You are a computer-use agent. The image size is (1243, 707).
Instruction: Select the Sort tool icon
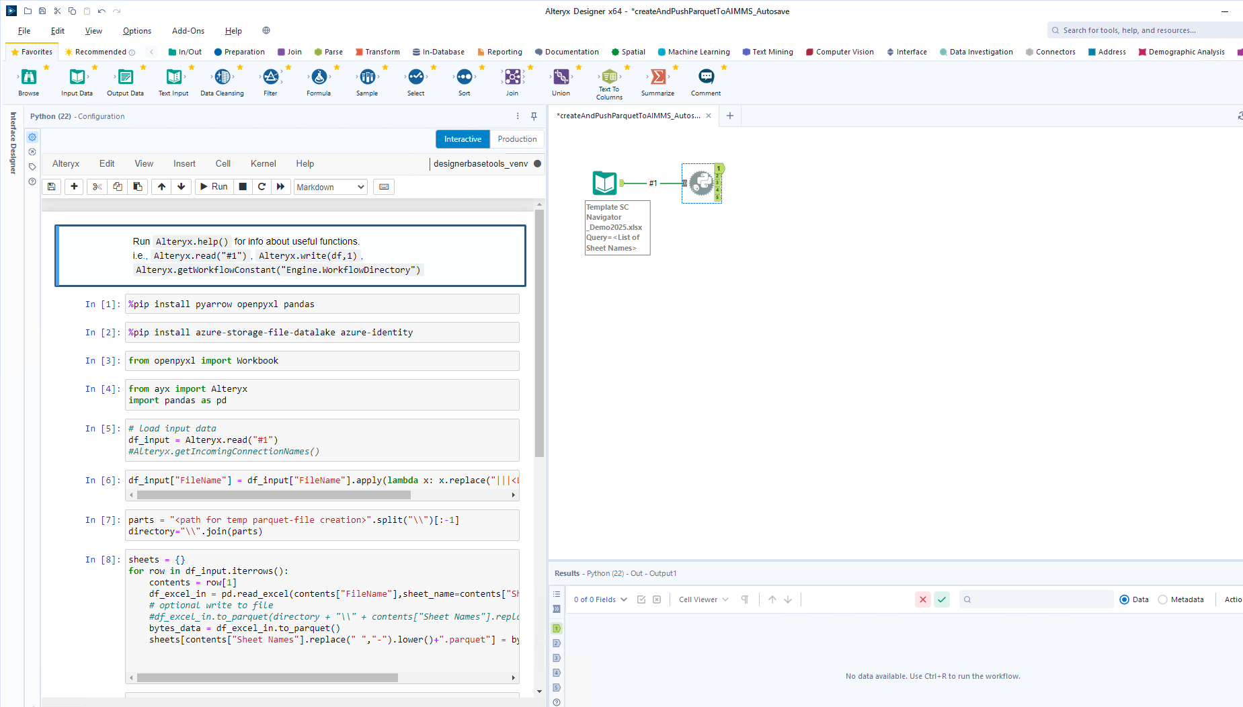pos(465,77)
